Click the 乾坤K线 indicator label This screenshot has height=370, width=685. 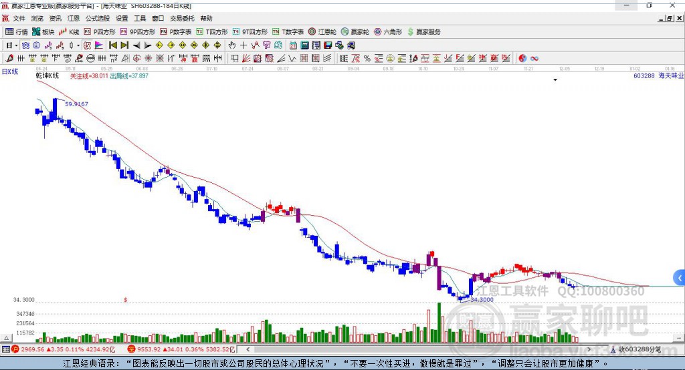[x=47, y=76]
